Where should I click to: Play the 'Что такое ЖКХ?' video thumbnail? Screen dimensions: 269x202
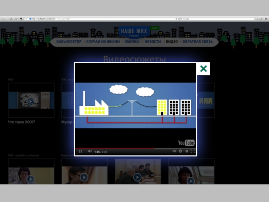(x=31, y=100)
